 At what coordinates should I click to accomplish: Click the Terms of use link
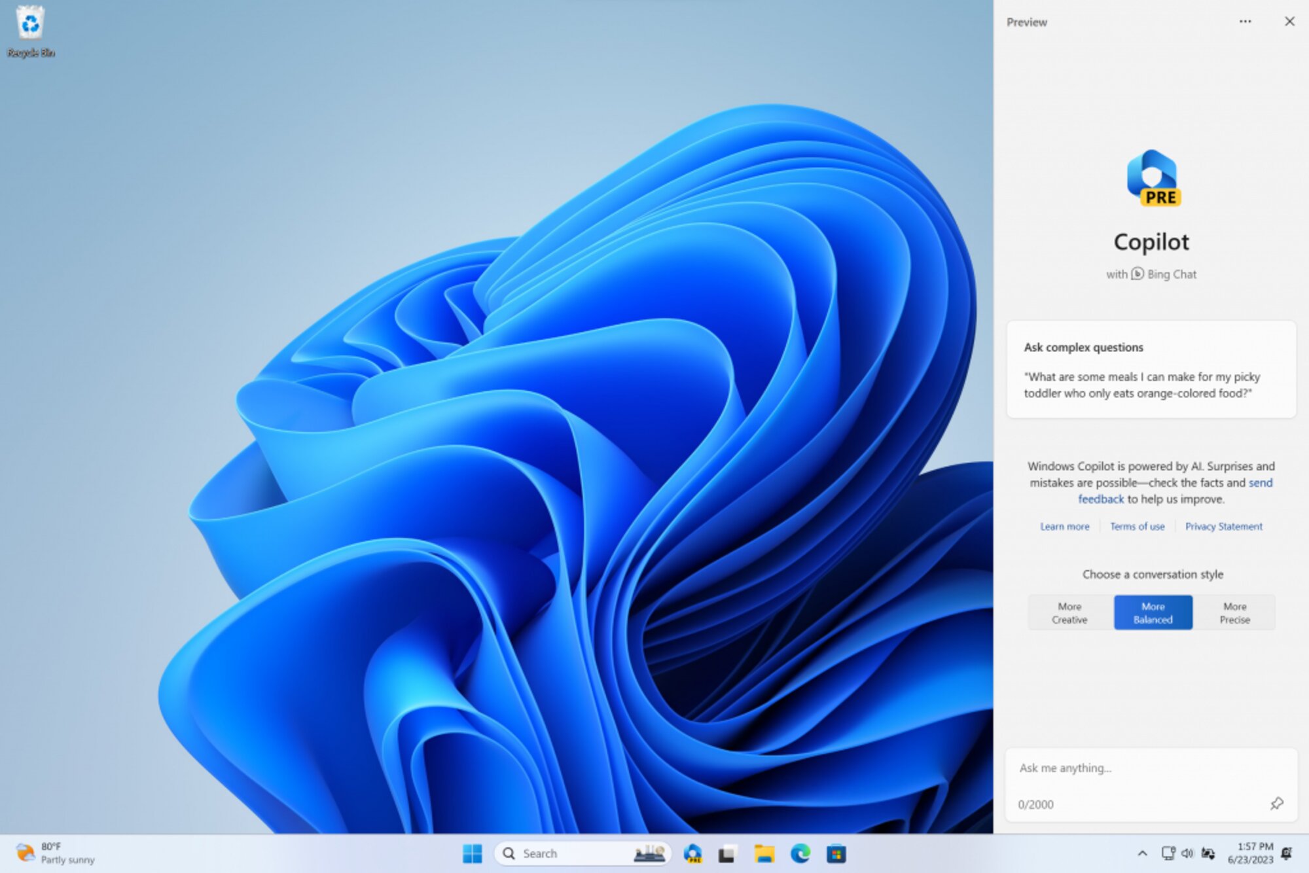pyautogui.click(x=1137, y=526)
